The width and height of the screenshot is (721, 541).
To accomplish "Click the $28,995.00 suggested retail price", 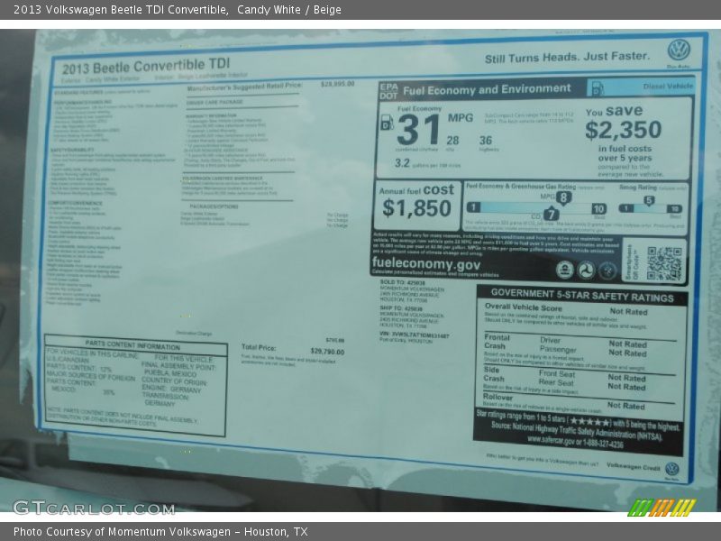I will (337, 84).
